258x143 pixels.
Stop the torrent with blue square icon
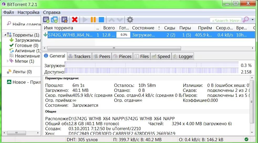pyautogui.click(x=101, y=20)
